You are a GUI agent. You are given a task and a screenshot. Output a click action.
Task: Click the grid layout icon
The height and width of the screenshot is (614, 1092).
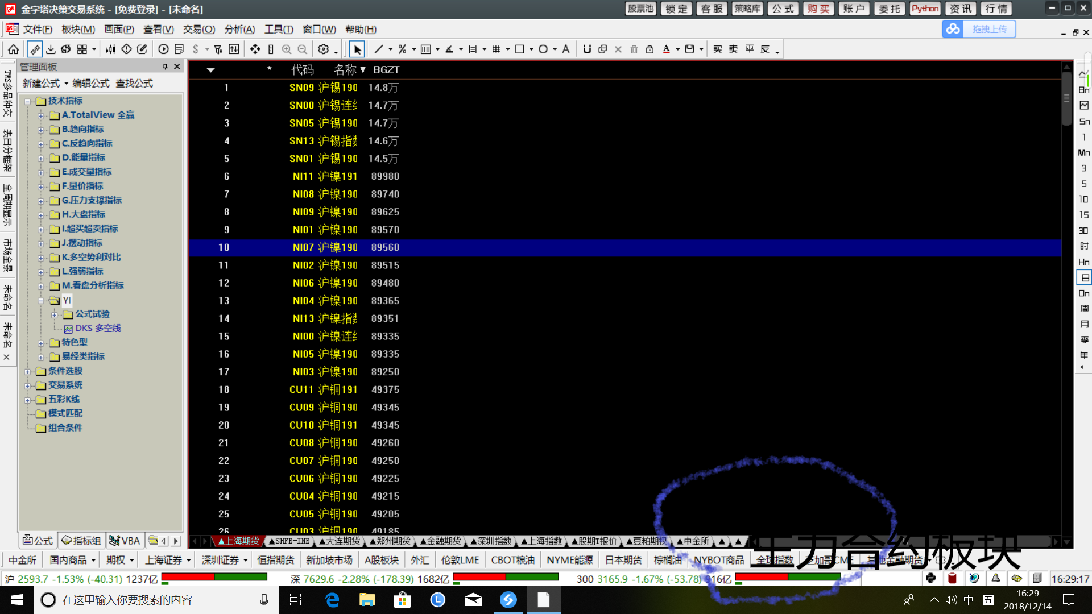point(82,49)
